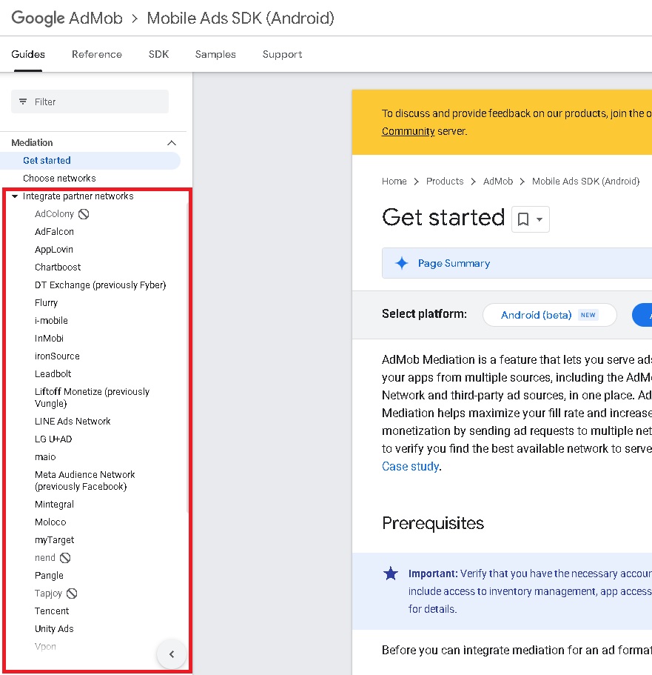Click the bookmark icon beside Get started
The image size is (652, 675).
523,219
